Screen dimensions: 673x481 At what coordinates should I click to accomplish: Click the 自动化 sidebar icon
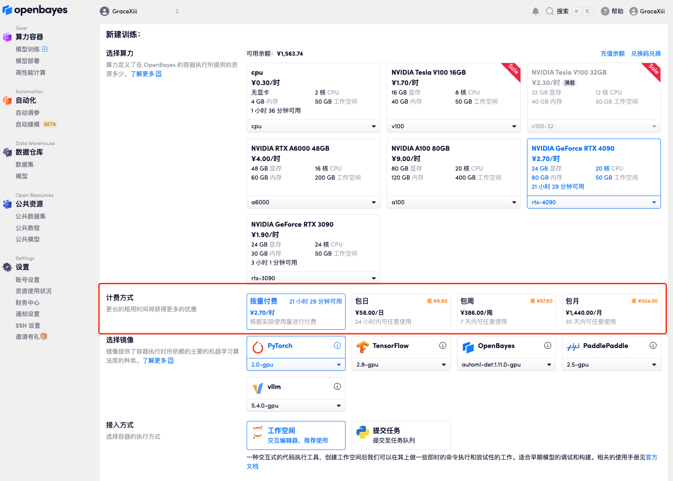pyautogui.click(x=7, y=101)
